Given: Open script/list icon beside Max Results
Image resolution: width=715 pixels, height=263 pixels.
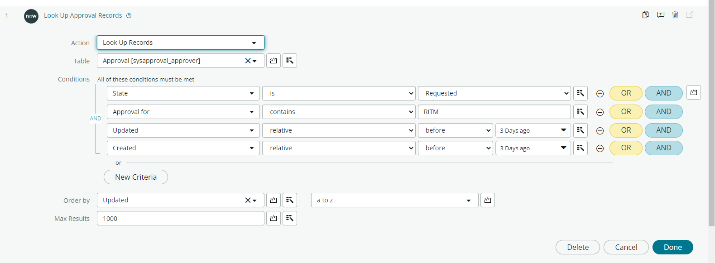Looking at the screenshot, I should (x=290, y=218).
